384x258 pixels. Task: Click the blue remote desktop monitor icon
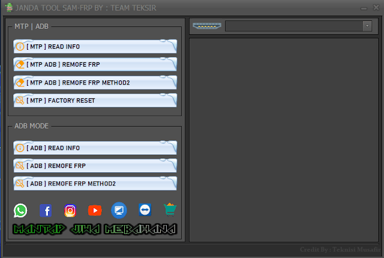(x=119, y=210)
